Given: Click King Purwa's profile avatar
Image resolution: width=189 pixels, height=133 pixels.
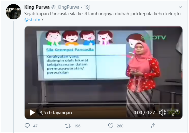Looking at the screenshot, I should pyautogui.click(x=13, y=12).
